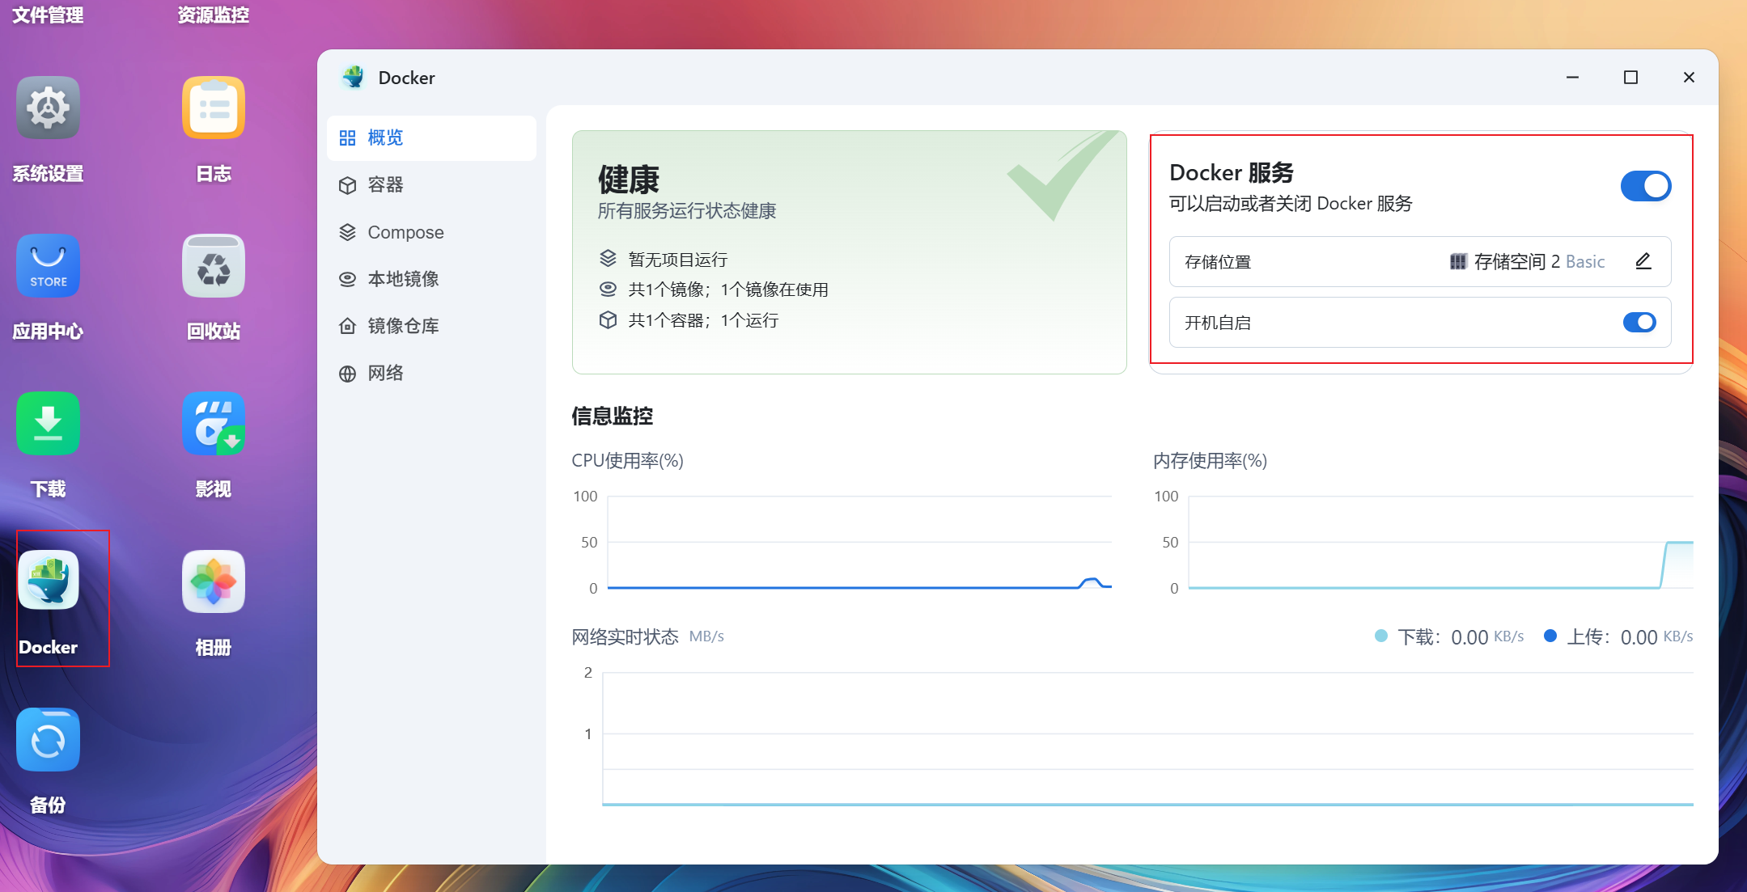Toggle the Docker 服务 main switch
The image size is (1747, 892).
(x=1645, y=186)
